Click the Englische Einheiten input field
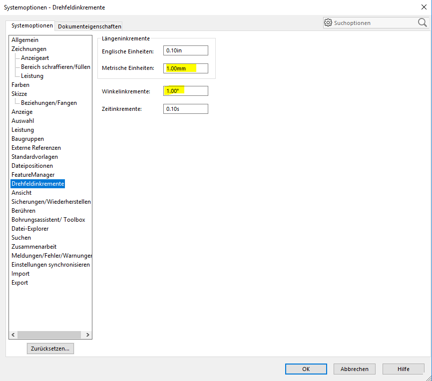 pos(185,50)
